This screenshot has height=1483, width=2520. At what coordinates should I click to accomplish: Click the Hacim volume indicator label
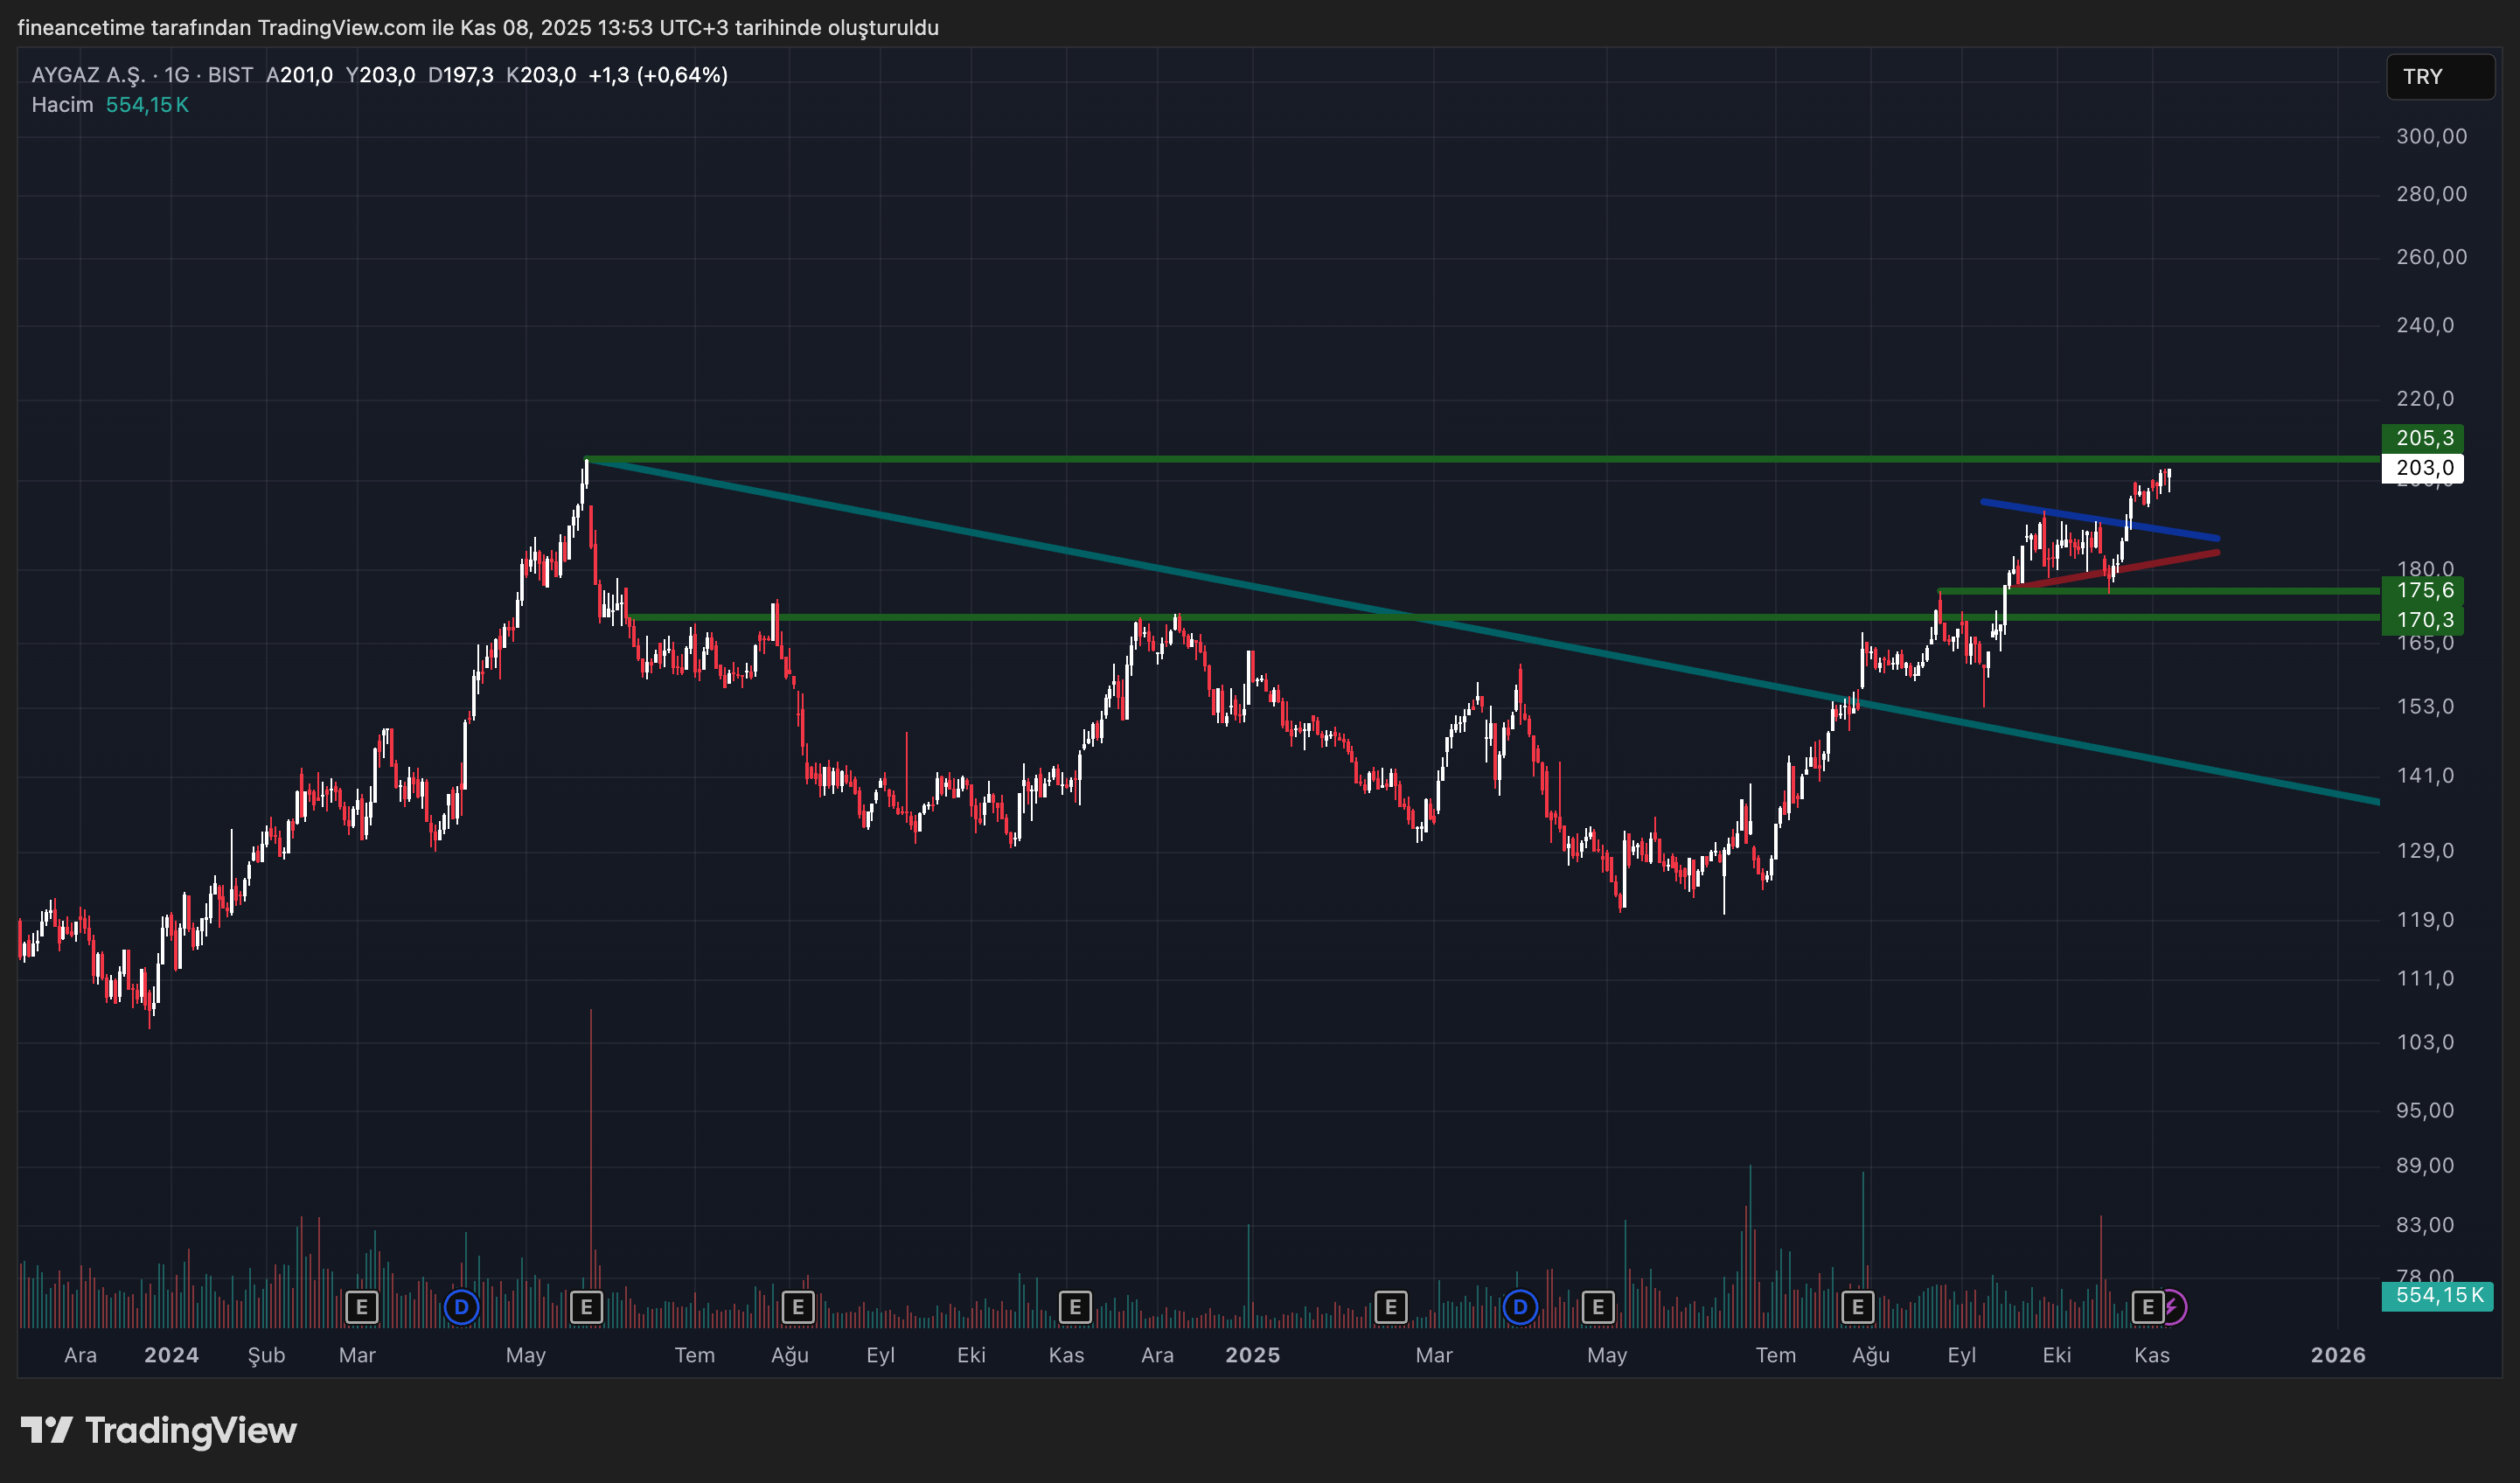pos(62,105)
